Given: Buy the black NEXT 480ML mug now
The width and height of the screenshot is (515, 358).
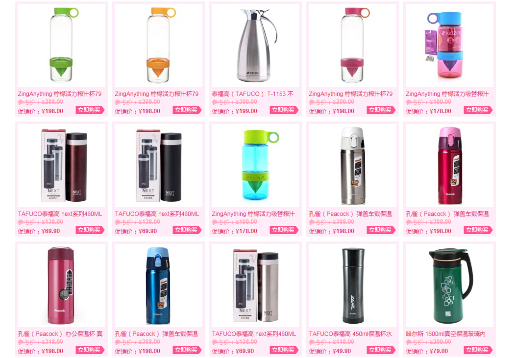Looking at the screenshot, I should 187,230.
